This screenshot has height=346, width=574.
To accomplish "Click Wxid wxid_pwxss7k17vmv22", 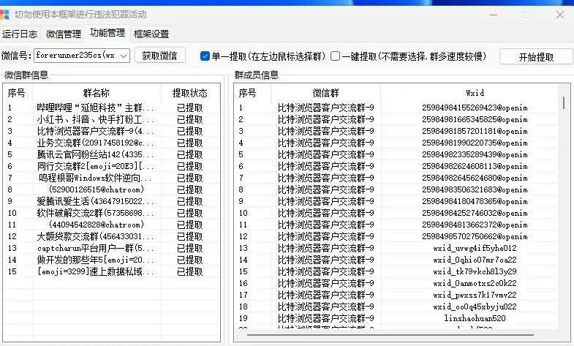I will point(475,296).
